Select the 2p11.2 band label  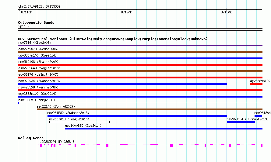coord(24,26)
